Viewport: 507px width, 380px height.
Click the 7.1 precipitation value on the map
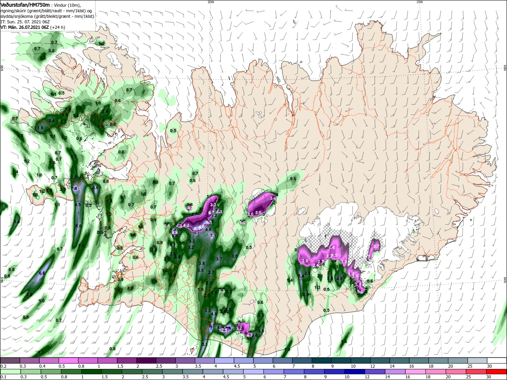(x=212, y=236)
